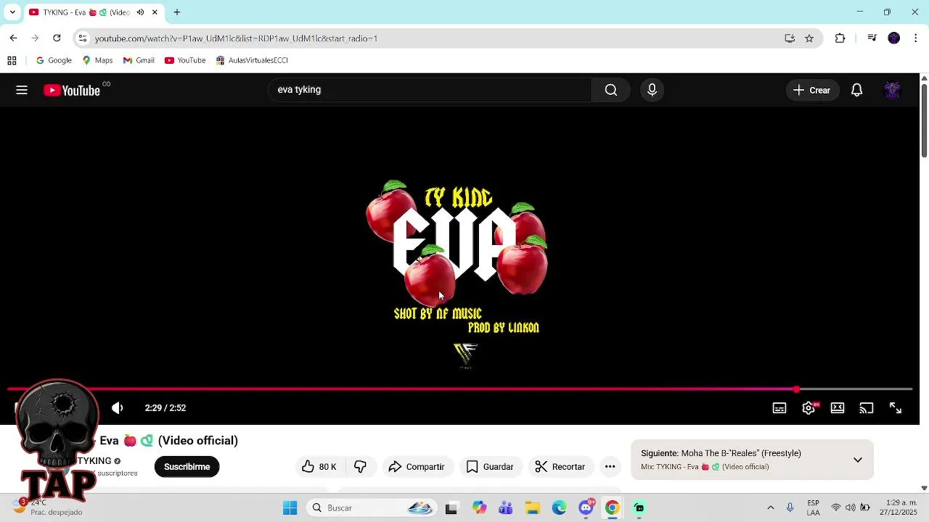Open ESP LAA keyboard language switcher
The width and height of the screenshot is (929, 522).
pyautogui.click(x=814, y=507)
